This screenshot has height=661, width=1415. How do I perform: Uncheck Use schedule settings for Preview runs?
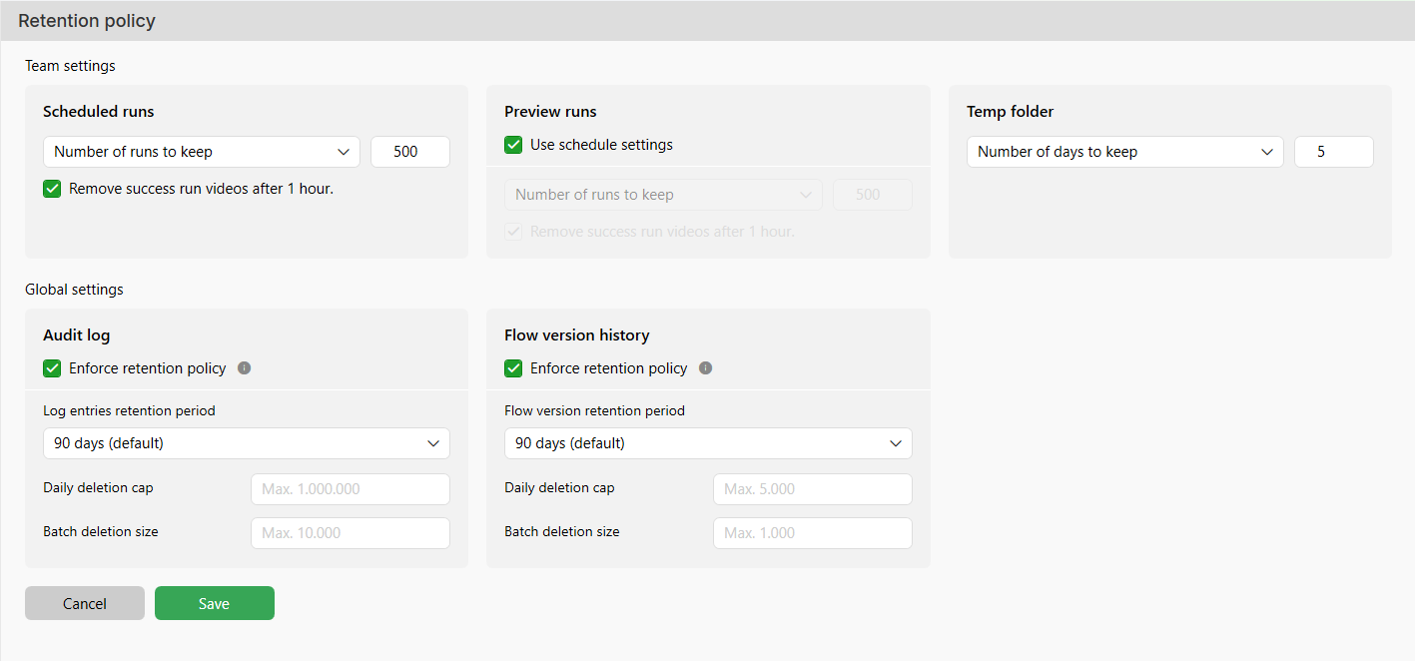click(x=514, y=145)
